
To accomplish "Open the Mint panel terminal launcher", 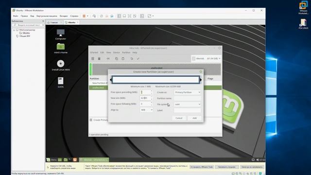I will (x=70, y=159).
